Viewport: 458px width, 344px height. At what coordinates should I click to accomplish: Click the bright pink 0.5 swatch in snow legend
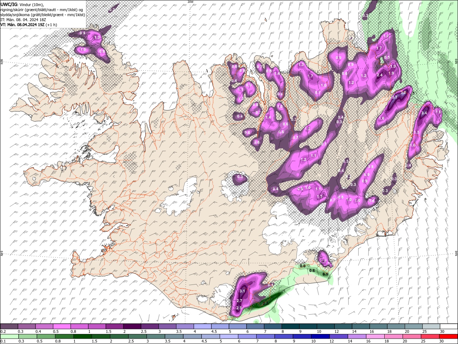coord(62,326)
